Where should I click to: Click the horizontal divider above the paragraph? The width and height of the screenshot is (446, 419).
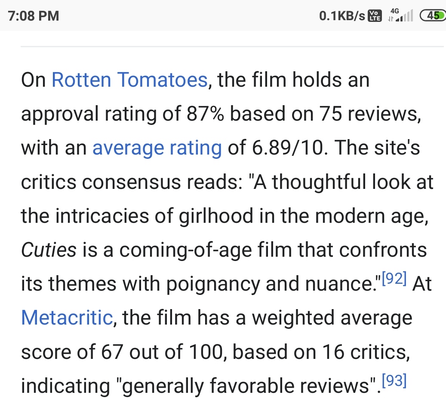pyautogui.click(x=232, y=46)
